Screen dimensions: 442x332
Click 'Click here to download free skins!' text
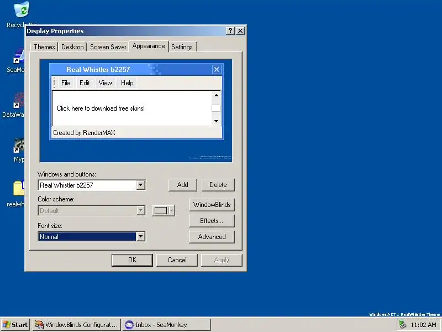click(x=101, y=108)
